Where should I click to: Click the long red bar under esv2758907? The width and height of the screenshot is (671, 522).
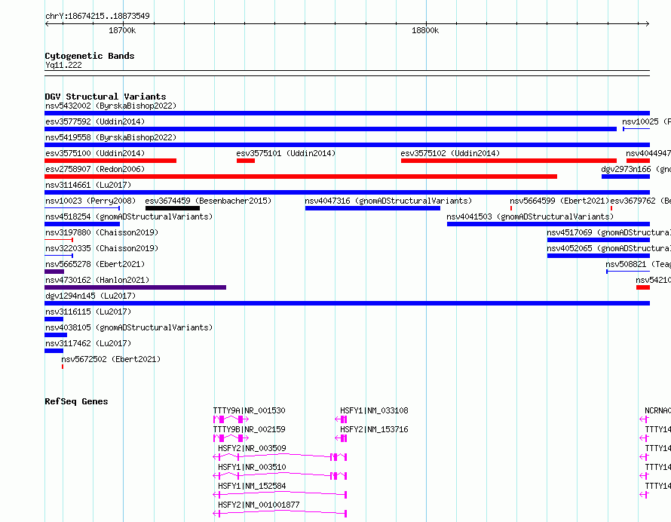[x=301, y=177]
